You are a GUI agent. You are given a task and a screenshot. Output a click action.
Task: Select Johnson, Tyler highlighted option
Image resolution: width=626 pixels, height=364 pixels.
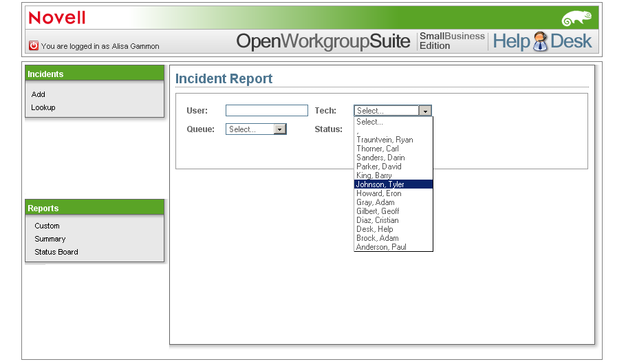(x=393, y=184)
